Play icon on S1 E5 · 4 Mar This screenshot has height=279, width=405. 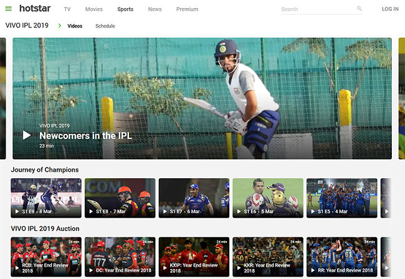coord(313,211)
